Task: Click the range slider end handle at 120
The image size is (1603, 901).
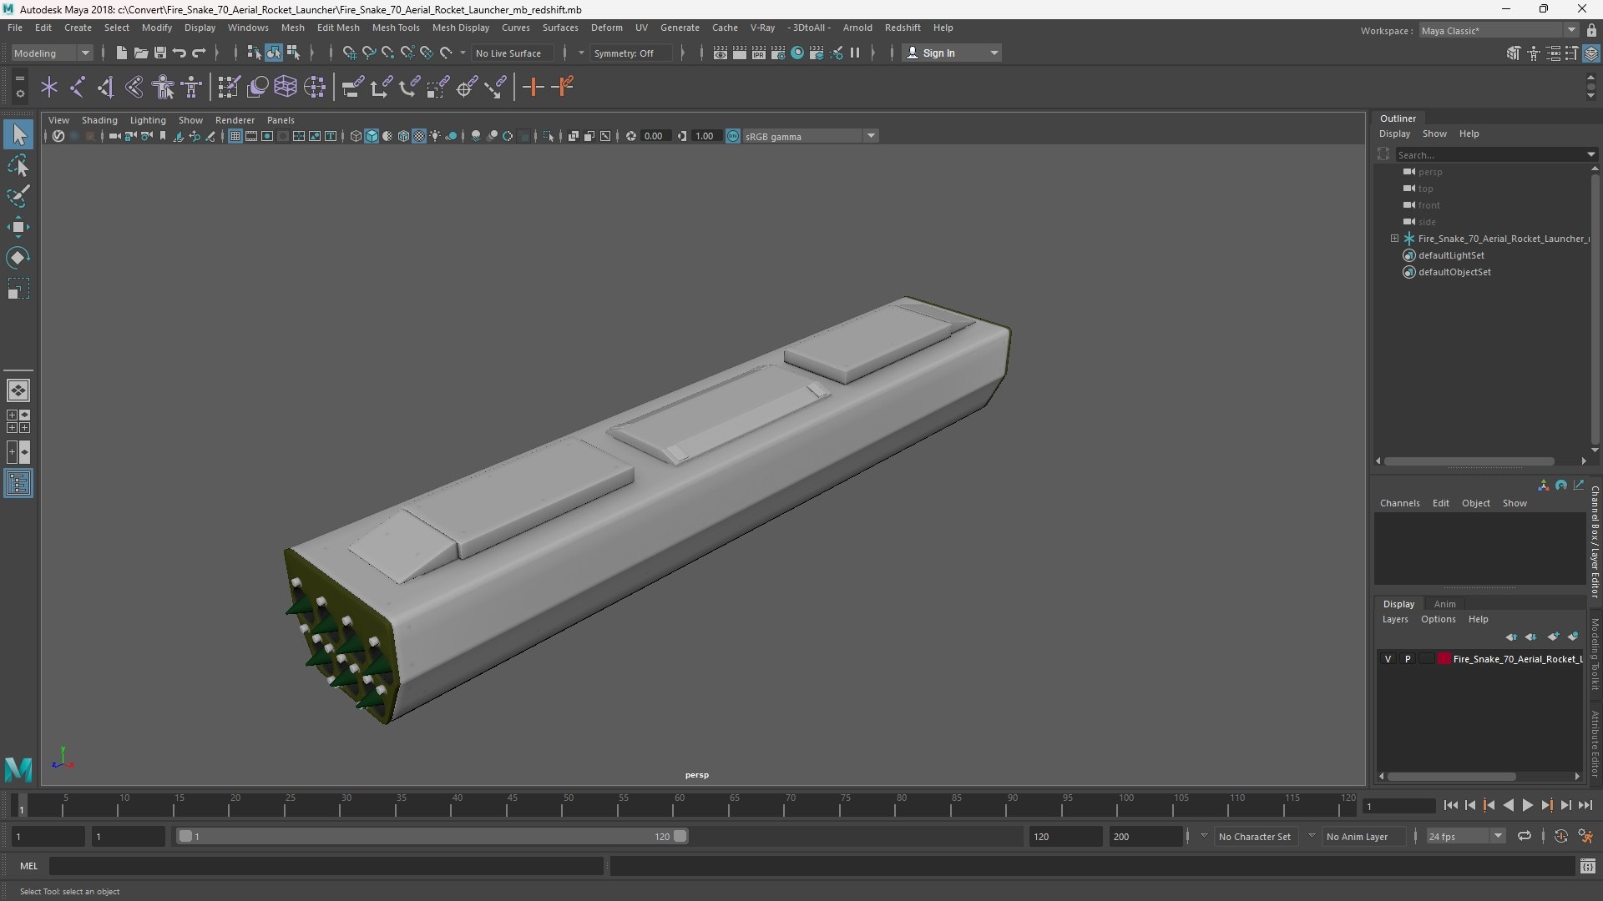Action: point(680,836)
